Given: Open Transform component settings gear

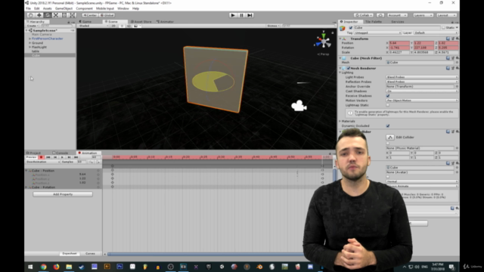Looking at the screenshot, I should [457, 39].
